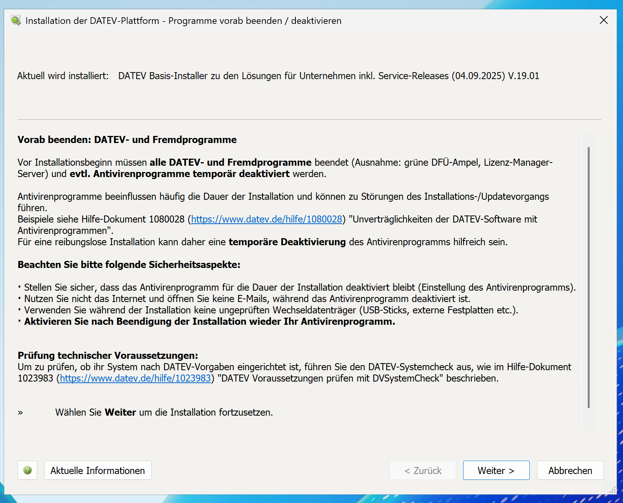
Task: Click the heading Vorab beenden: DATEV- und Fremdprogramme
Action: pos(127,140)
